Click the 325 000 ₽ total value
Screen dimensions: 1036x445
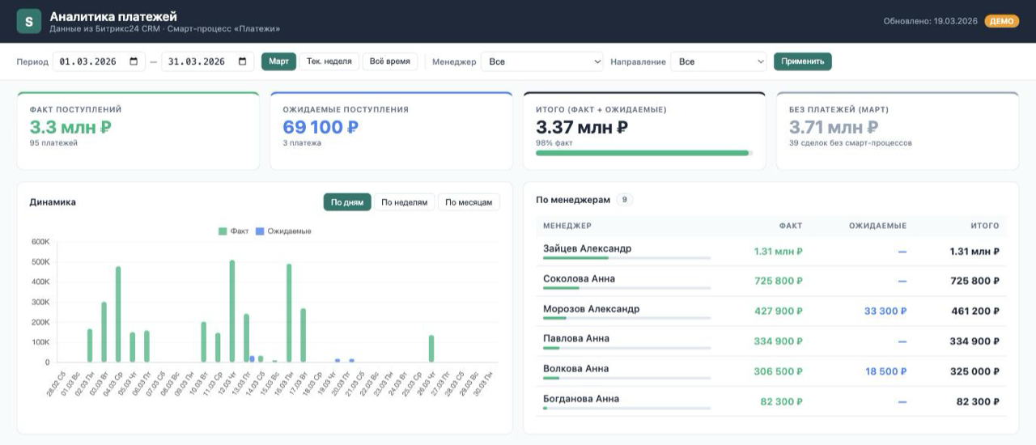974,371
